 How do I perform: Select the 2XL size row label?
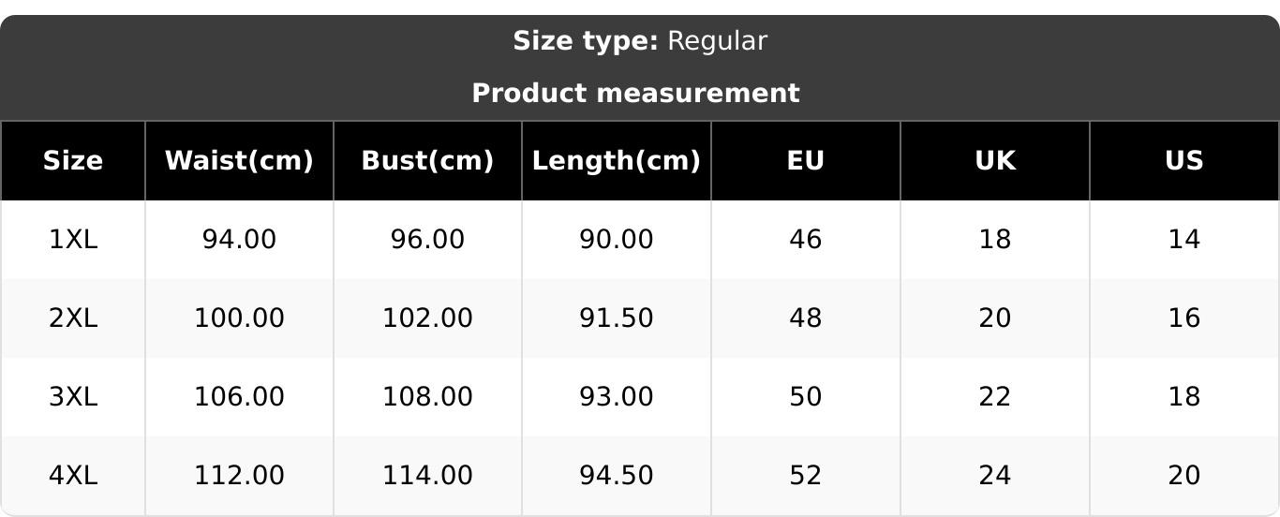click(73, 318)
